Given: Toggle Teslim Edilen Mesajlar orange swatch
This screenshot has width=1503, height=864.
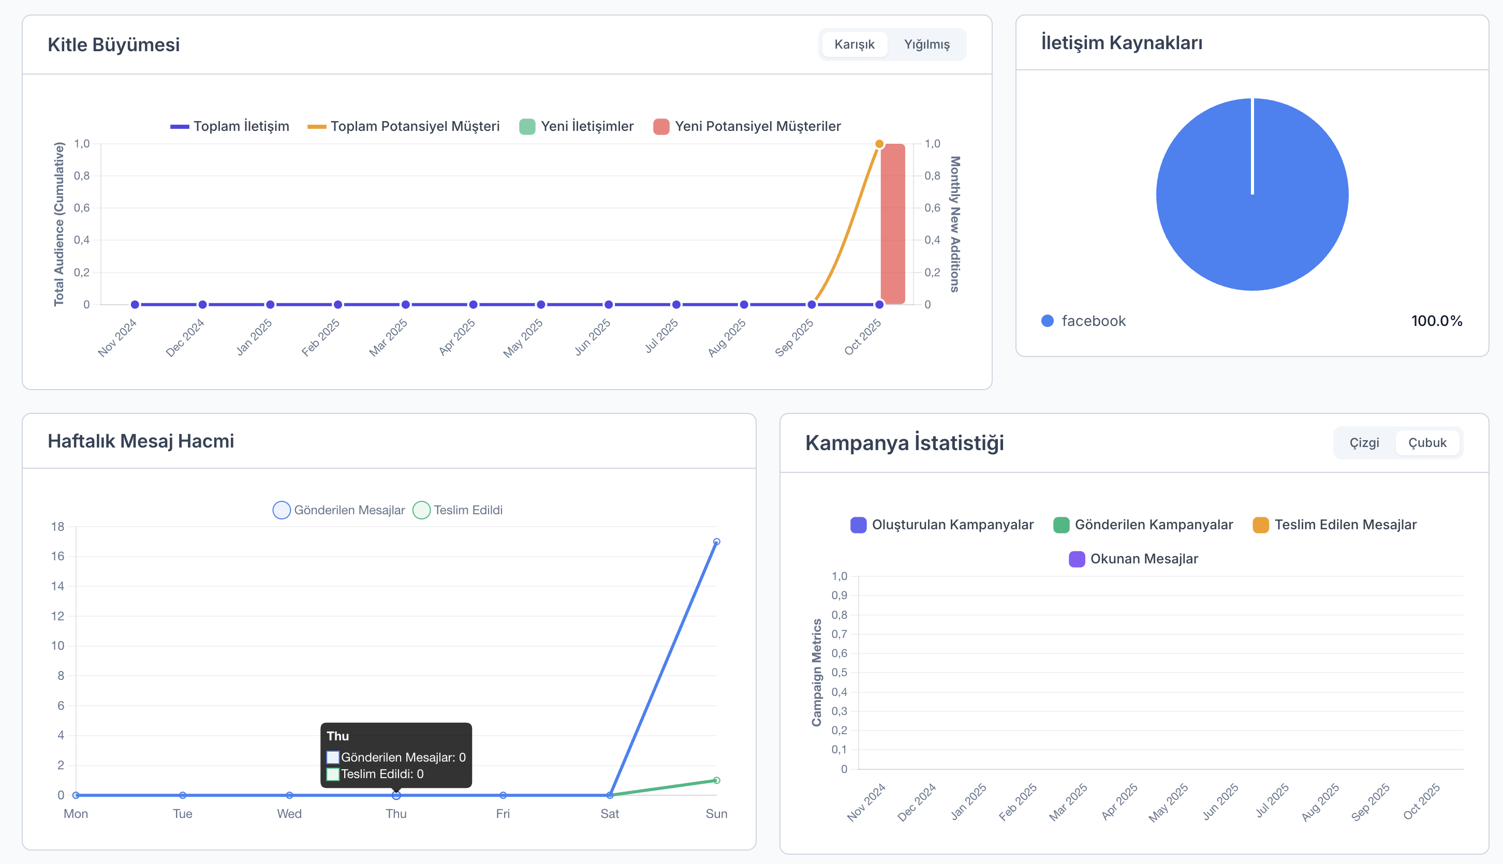Looking at the screenshot, I should click(1260, 525).
